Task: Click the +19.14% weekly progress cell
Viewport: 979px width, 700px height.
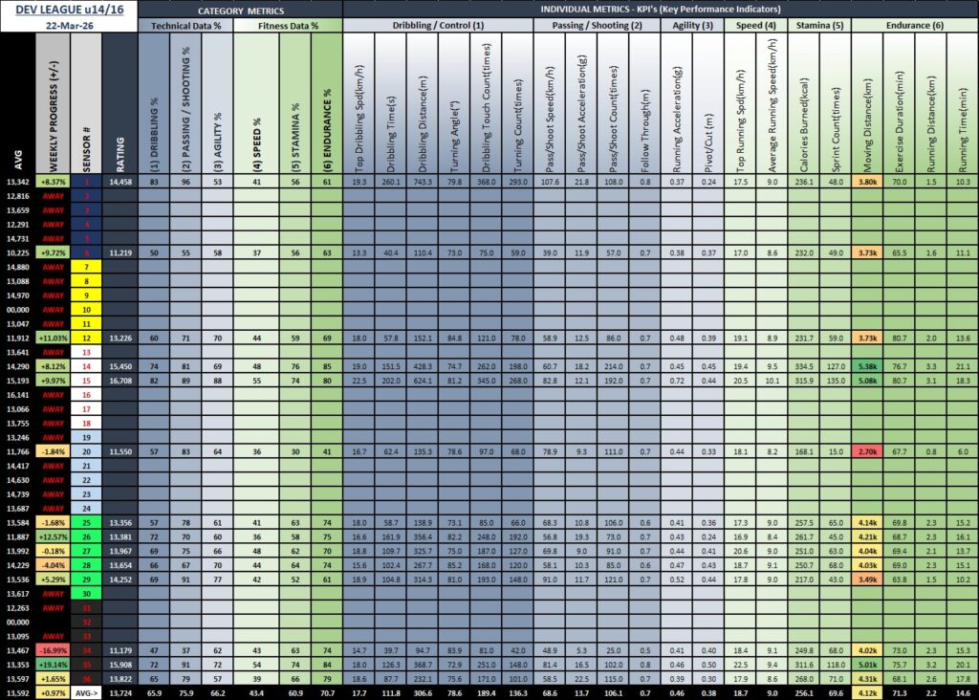Action: click(53, 665)
